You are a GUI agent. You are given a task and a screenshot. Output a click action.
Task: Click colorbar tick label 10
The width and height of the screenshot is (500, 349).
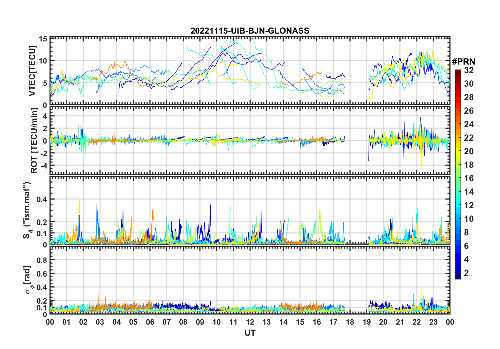(x=469, y=219)
